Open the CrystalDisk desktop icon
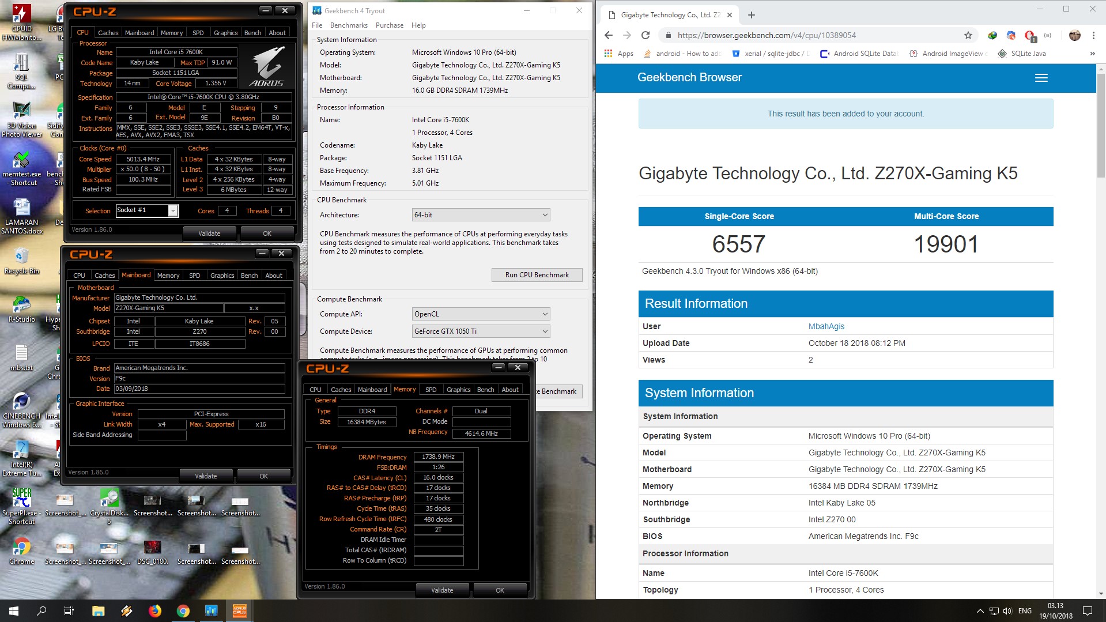The image size is (1106, 622). pyautogui.click(x=109, y=506)
